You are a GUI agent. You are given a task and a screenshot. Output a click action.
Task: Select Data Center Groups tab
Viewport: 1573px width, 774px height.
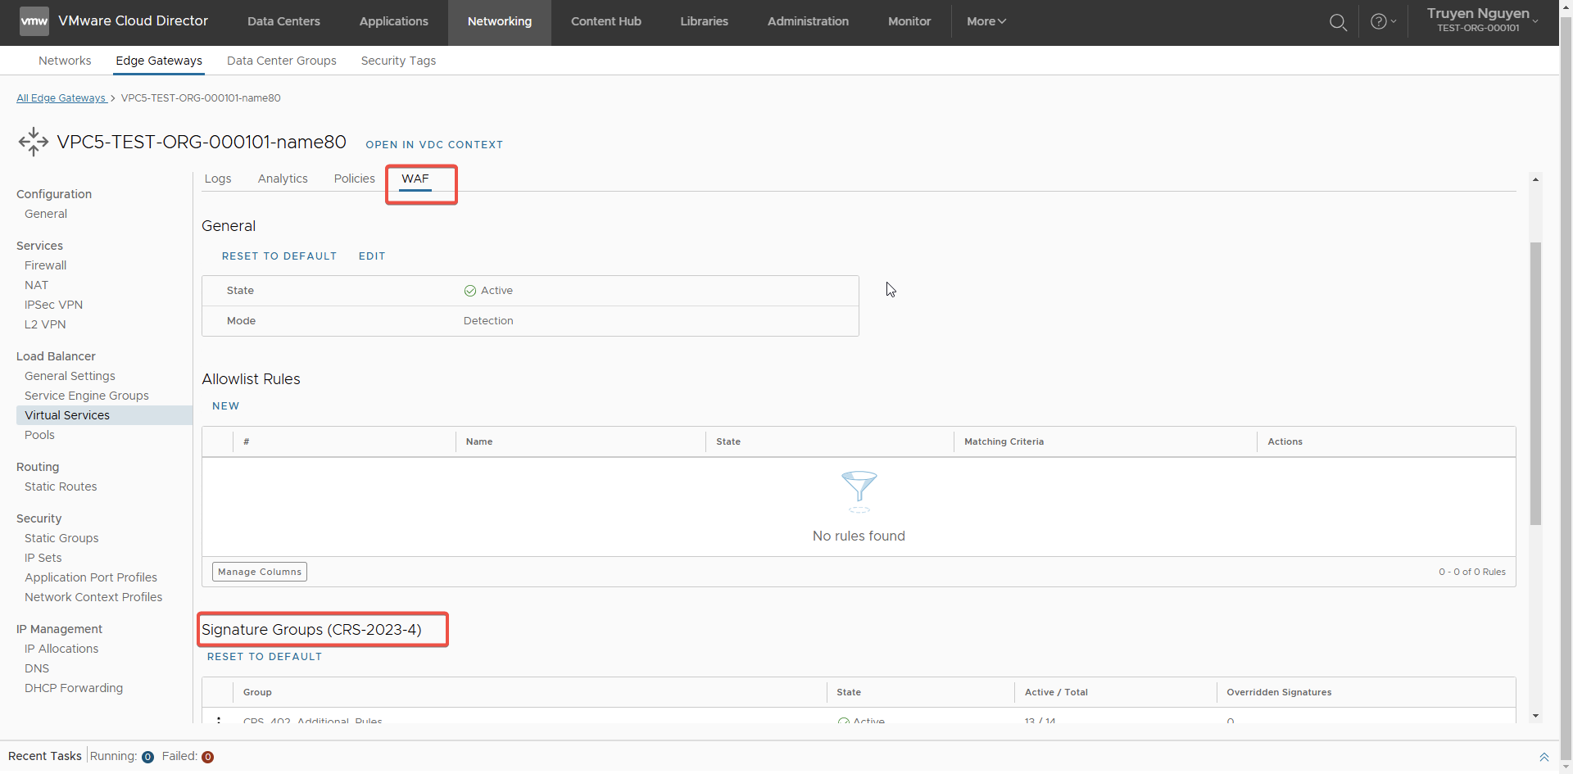click(x=281, y=61)
